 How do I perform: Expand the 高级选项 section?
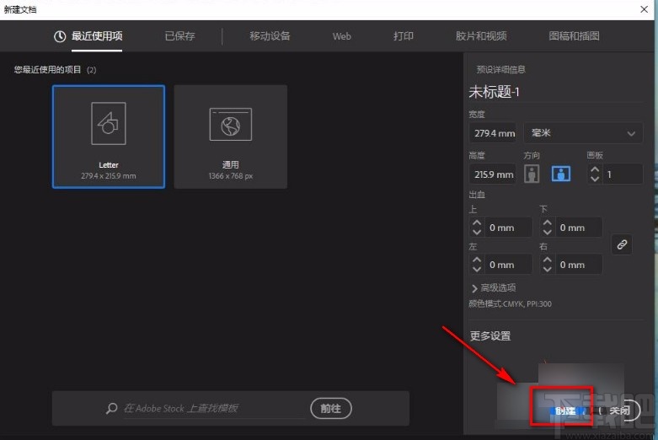pos(494,288)
